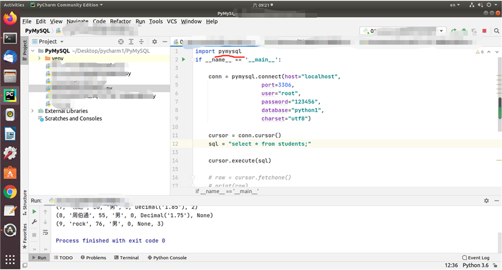Go to previous highlighted warning
Screen dimensions: 502x270
click(x=489, y=52)
